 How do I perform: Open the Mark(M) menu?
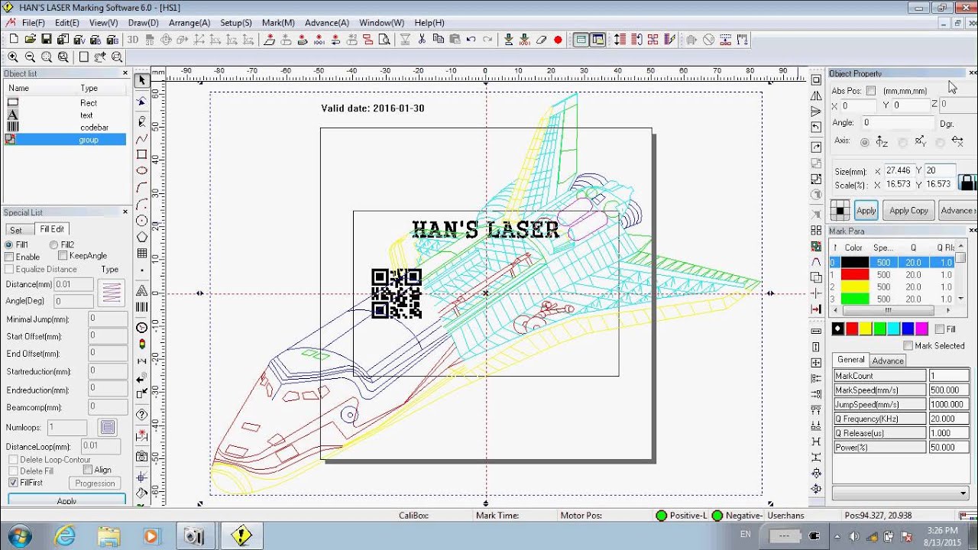click(x=278, y=23)
